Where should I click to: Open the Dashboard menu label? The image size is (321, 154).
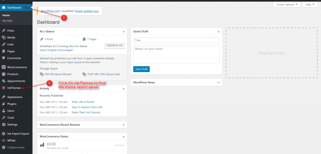click(x=14, y=7)
